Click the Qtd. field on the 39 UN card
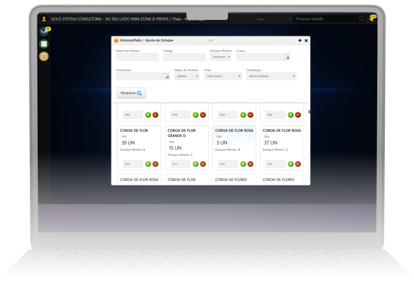 tap(133, 164)
